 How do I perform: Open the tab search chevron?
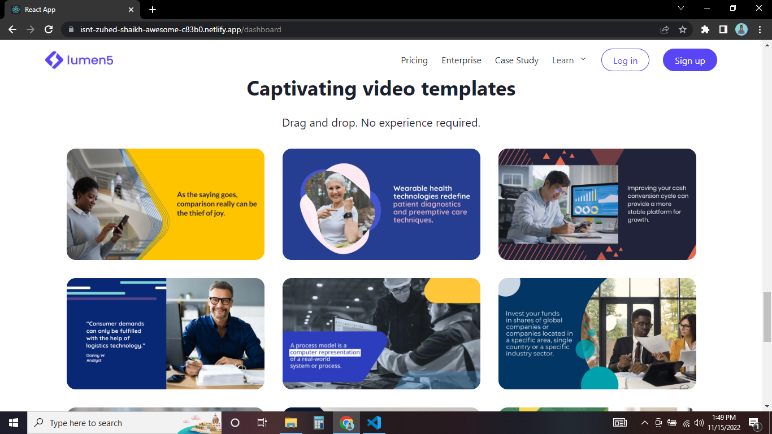tap(681, 8)
